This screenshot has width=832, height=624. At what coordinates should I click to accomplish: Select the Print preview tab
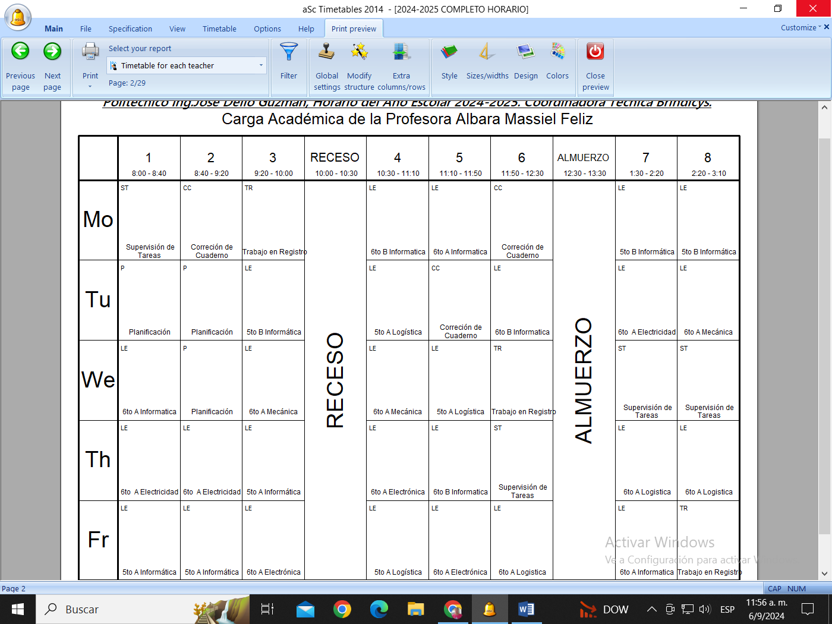(354, 29)
